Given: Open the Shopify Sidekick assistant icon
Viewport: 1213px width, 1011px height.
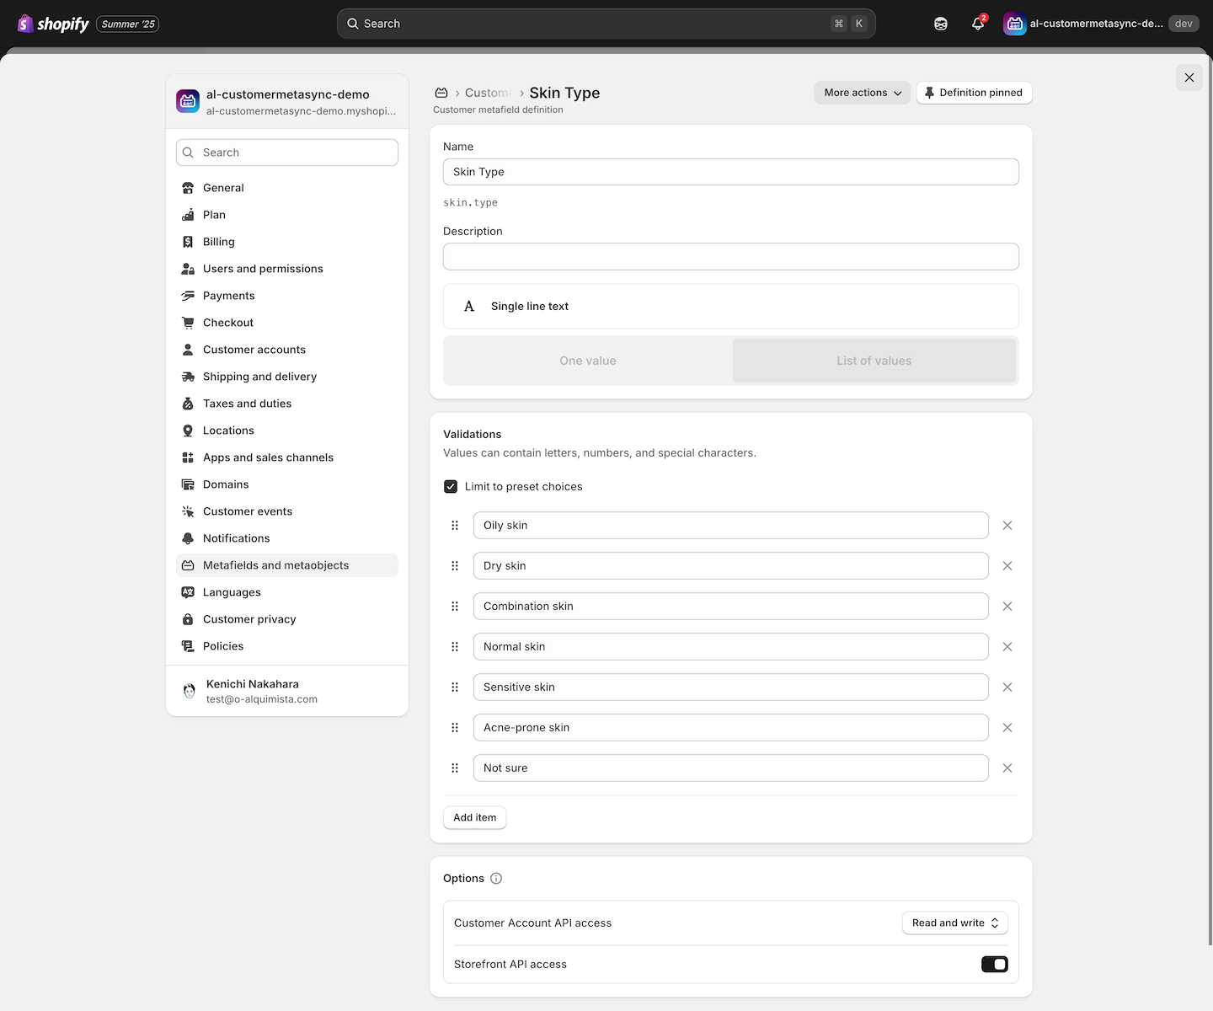Looking at the screenshot, I should pos(941,24).
